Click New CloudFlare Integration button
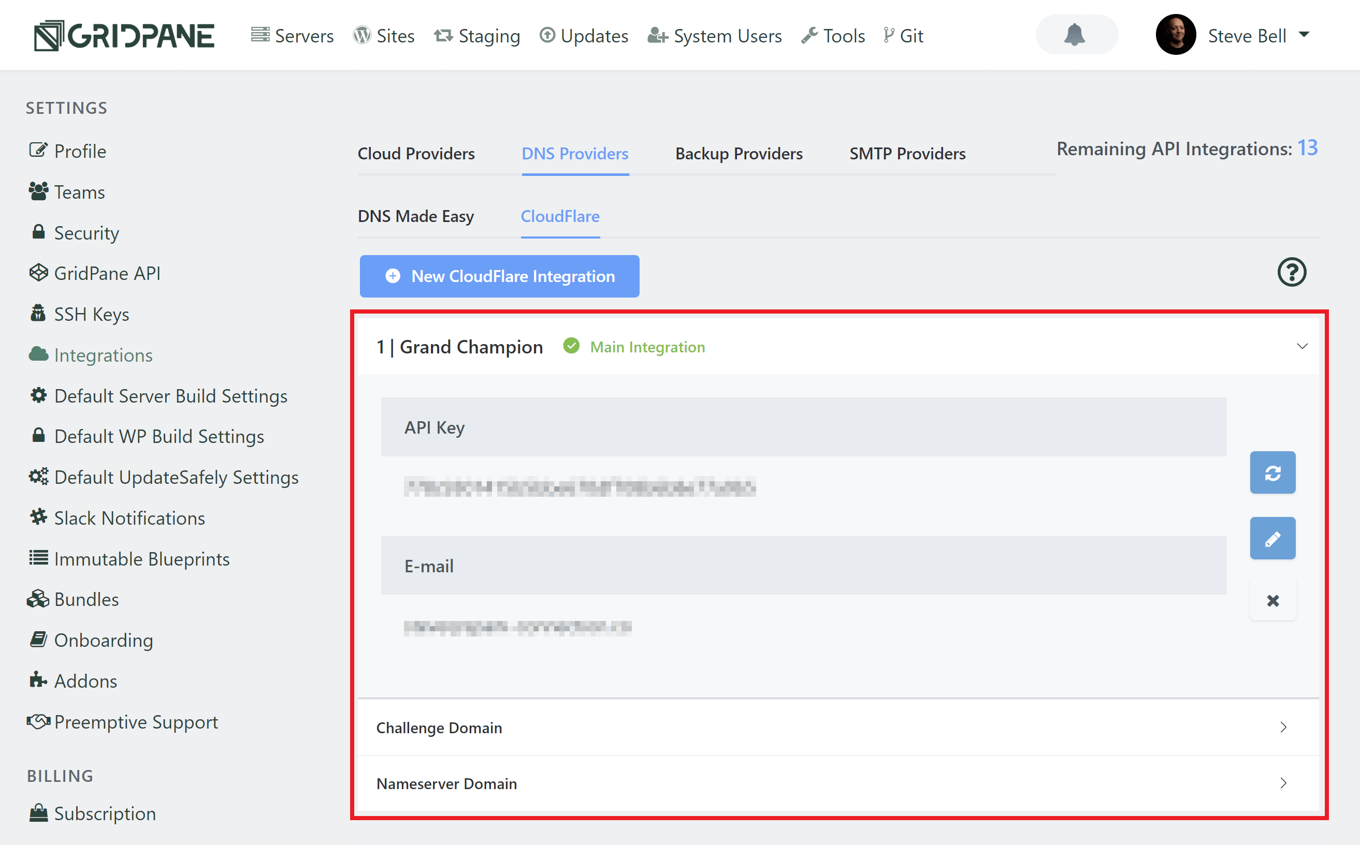 click(x=499, y=276)
